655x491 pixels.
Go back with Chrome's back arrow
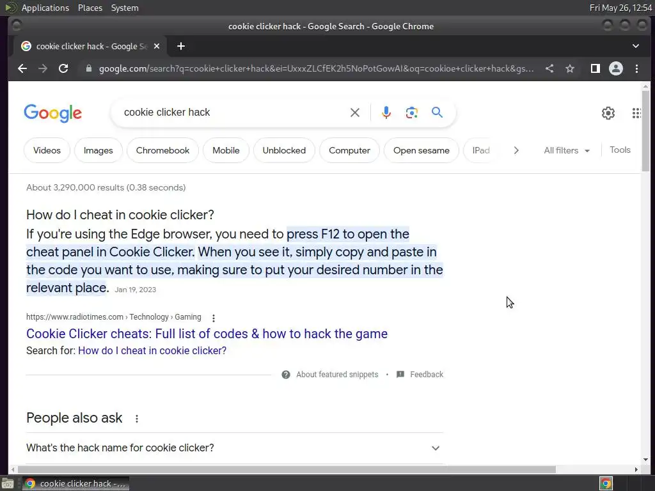[x=22, y=68]
